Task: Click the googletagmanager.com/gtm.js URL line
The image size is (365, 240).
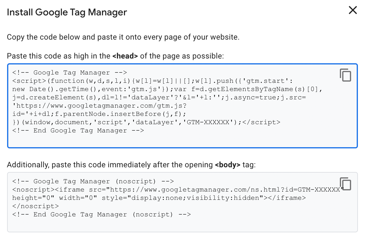Action: point(99,106)
